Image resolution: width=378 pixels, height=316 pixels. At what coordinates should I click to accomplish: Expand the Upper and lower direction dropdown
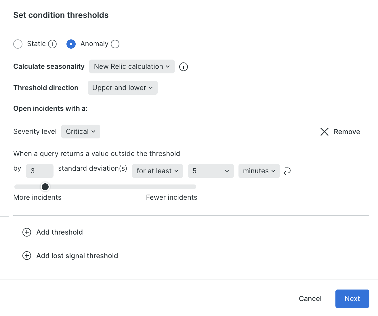point(123,88)
